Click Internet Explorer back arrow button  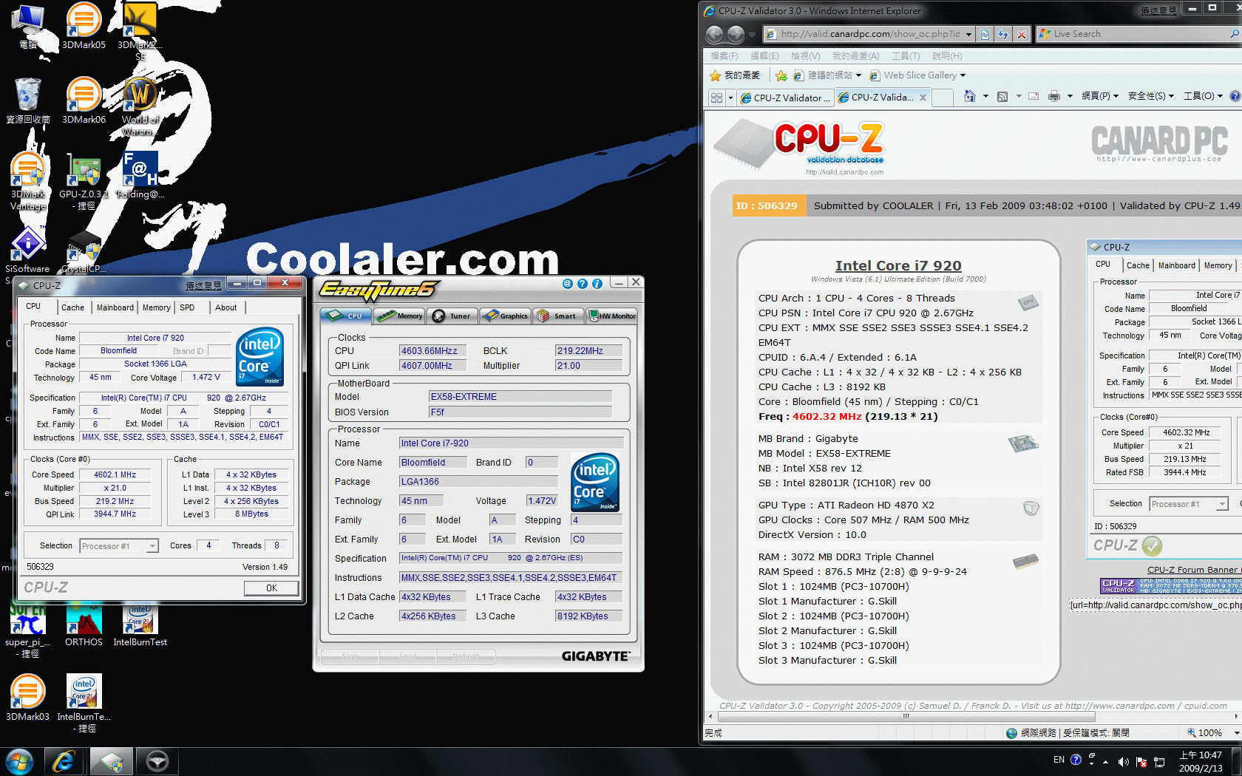(x=714, y=34)
